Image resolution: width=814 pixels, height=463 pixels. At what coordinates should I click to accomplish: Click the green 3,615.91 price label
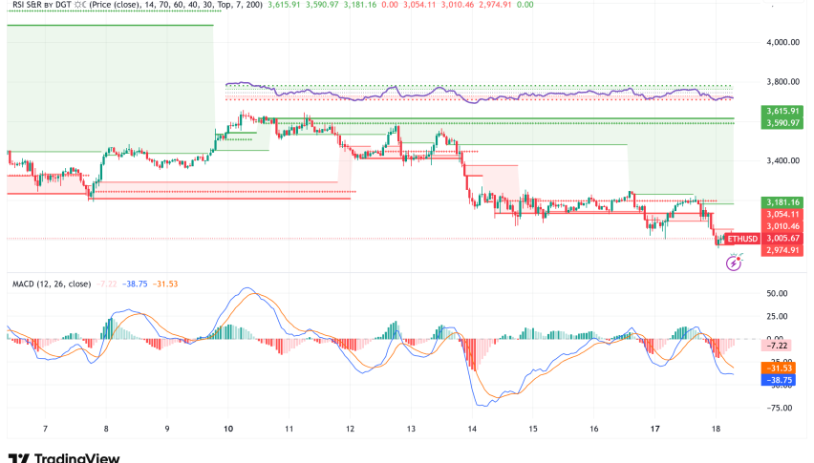point(782,111)
